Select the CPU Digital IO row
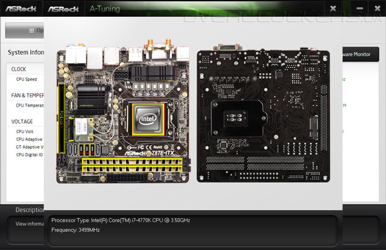This screenshot has height=250, width=386. [30, 155]
